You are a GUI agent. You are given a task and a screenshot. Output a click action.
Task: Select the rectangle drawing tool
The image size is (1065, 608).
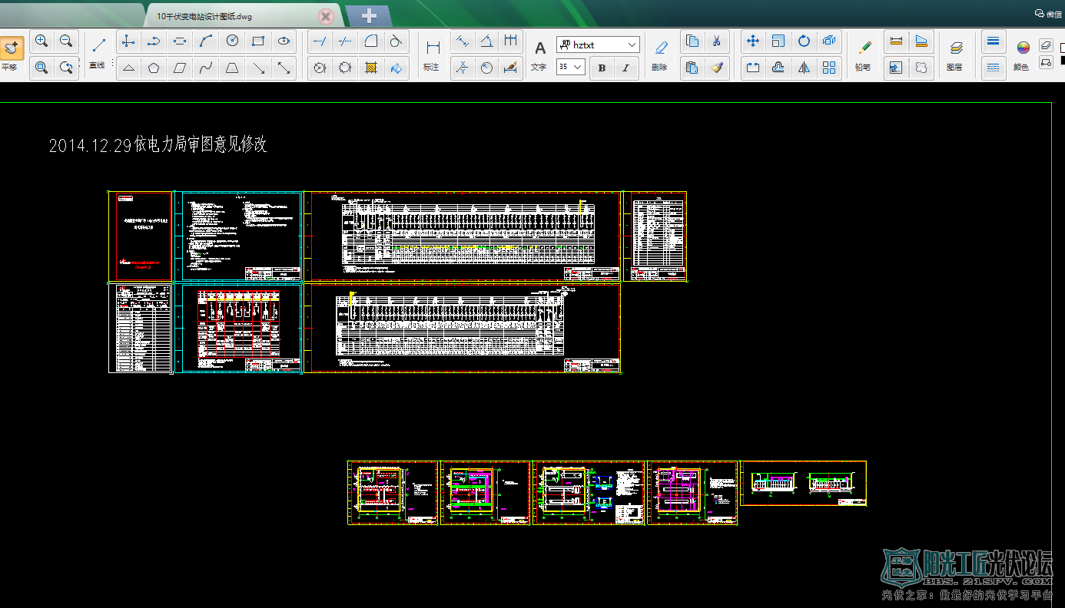258,41
